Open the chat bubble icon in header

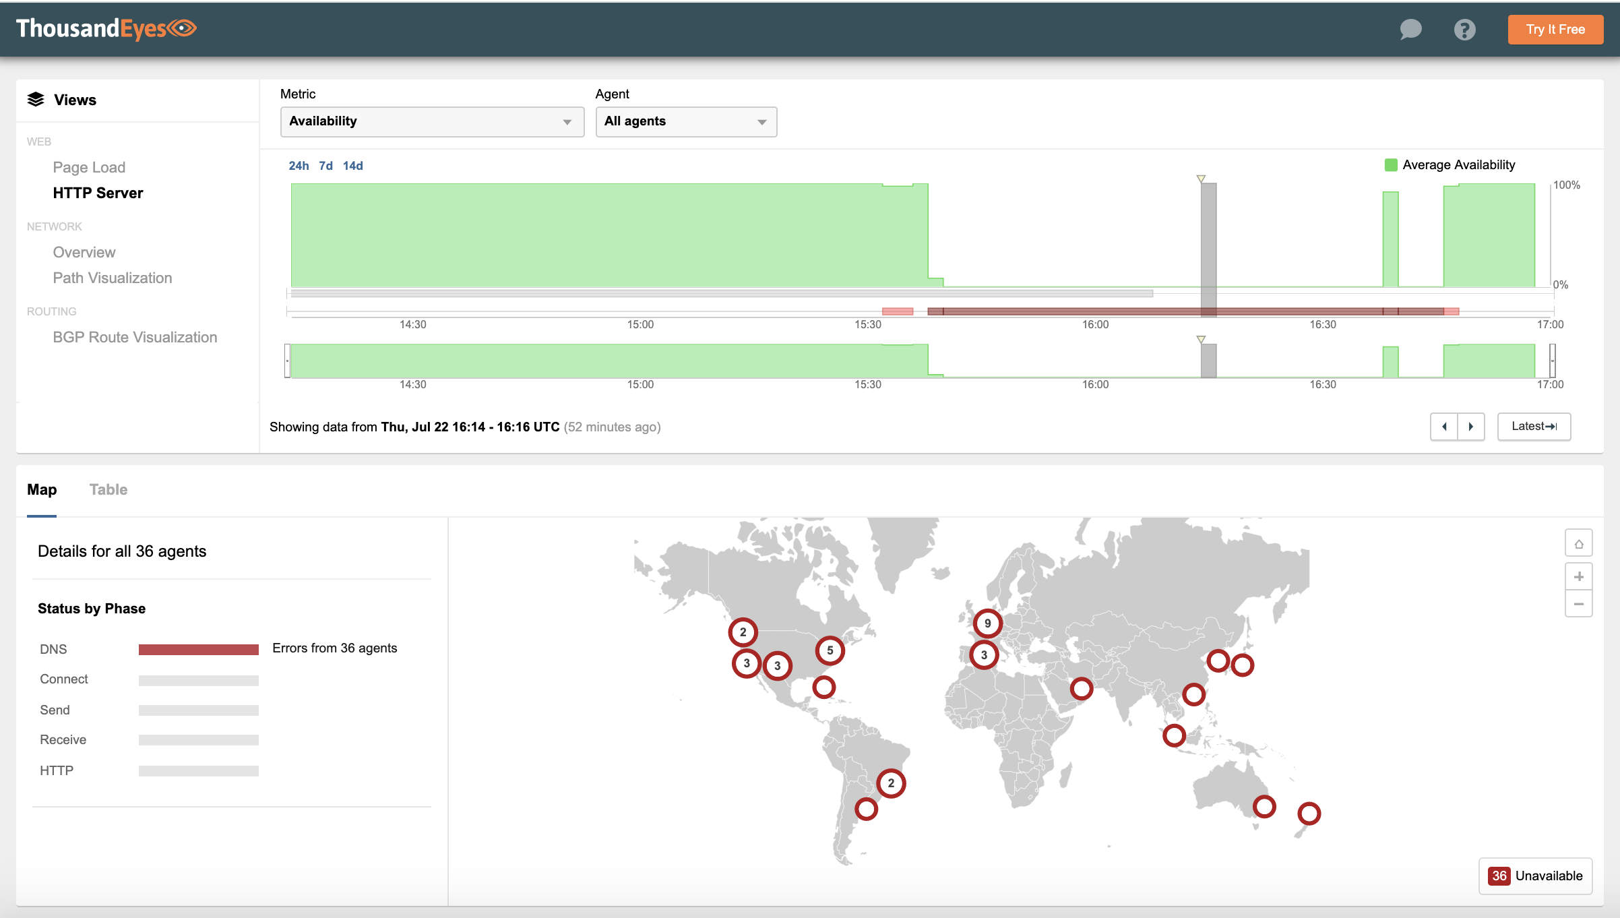coord(1410,29)
